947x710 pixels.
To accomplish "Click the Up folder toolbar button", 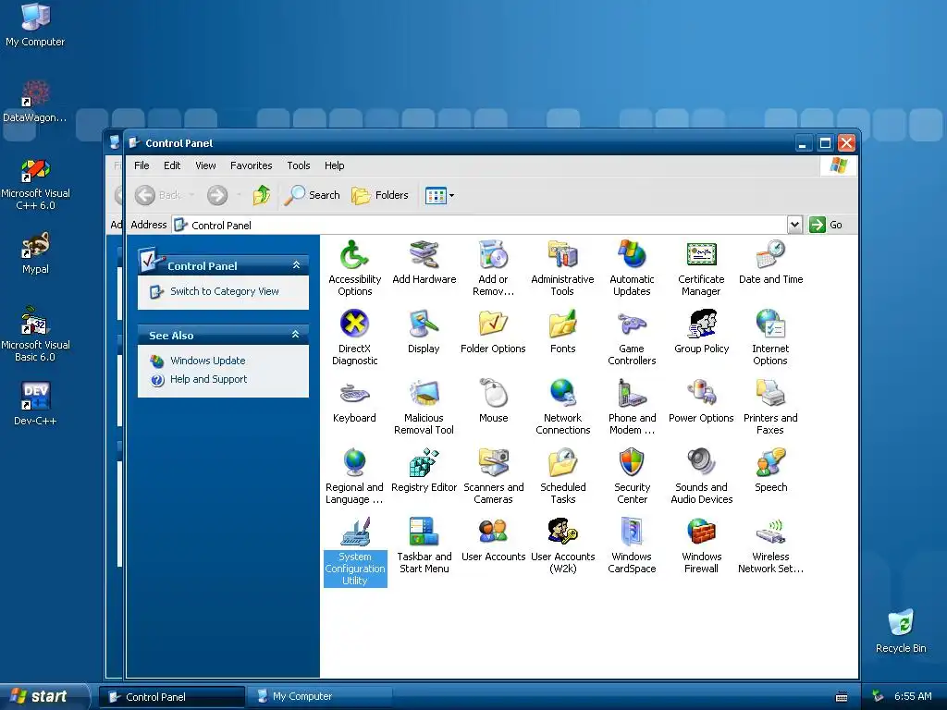I will click(x=262, y=195).
